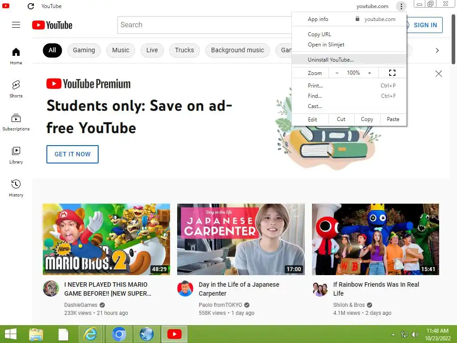
Task: Choose Uninstall YouTube... menu item
Action: pyautogui.click(x=349, y=60)
